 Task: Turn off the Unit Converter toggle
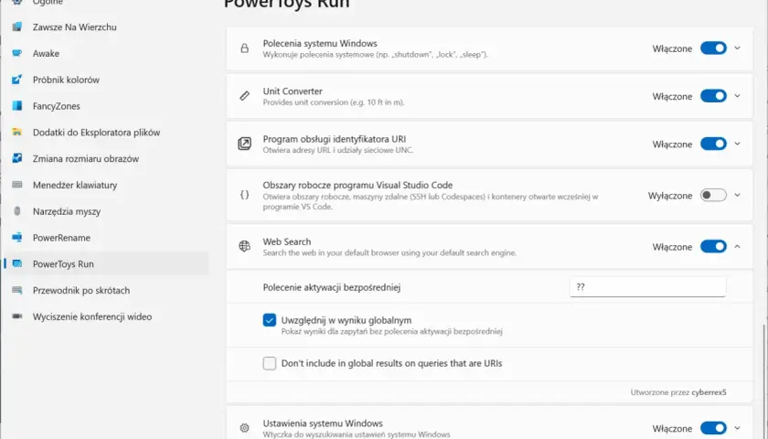[713, 96]
